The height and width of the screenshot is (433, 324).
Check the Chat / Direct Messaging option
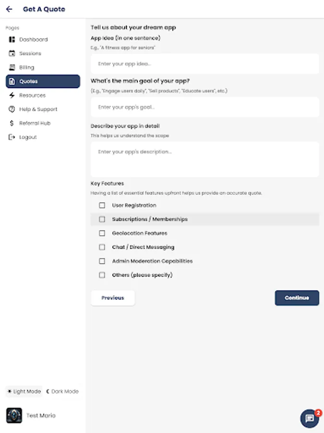click(102, 247)
